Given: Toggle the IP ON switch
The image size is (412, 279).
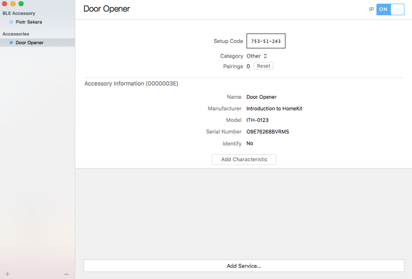Looking at the screenshot, I should (390, 9).
